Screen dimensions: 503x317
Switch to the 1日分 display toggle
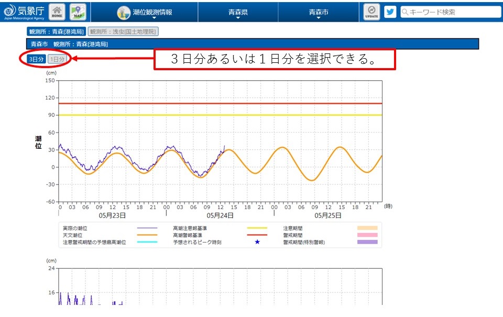[x=58, y=59]
